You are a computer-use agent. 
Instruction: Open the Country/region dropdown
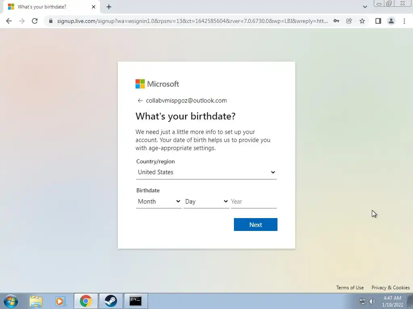[206, 172]
